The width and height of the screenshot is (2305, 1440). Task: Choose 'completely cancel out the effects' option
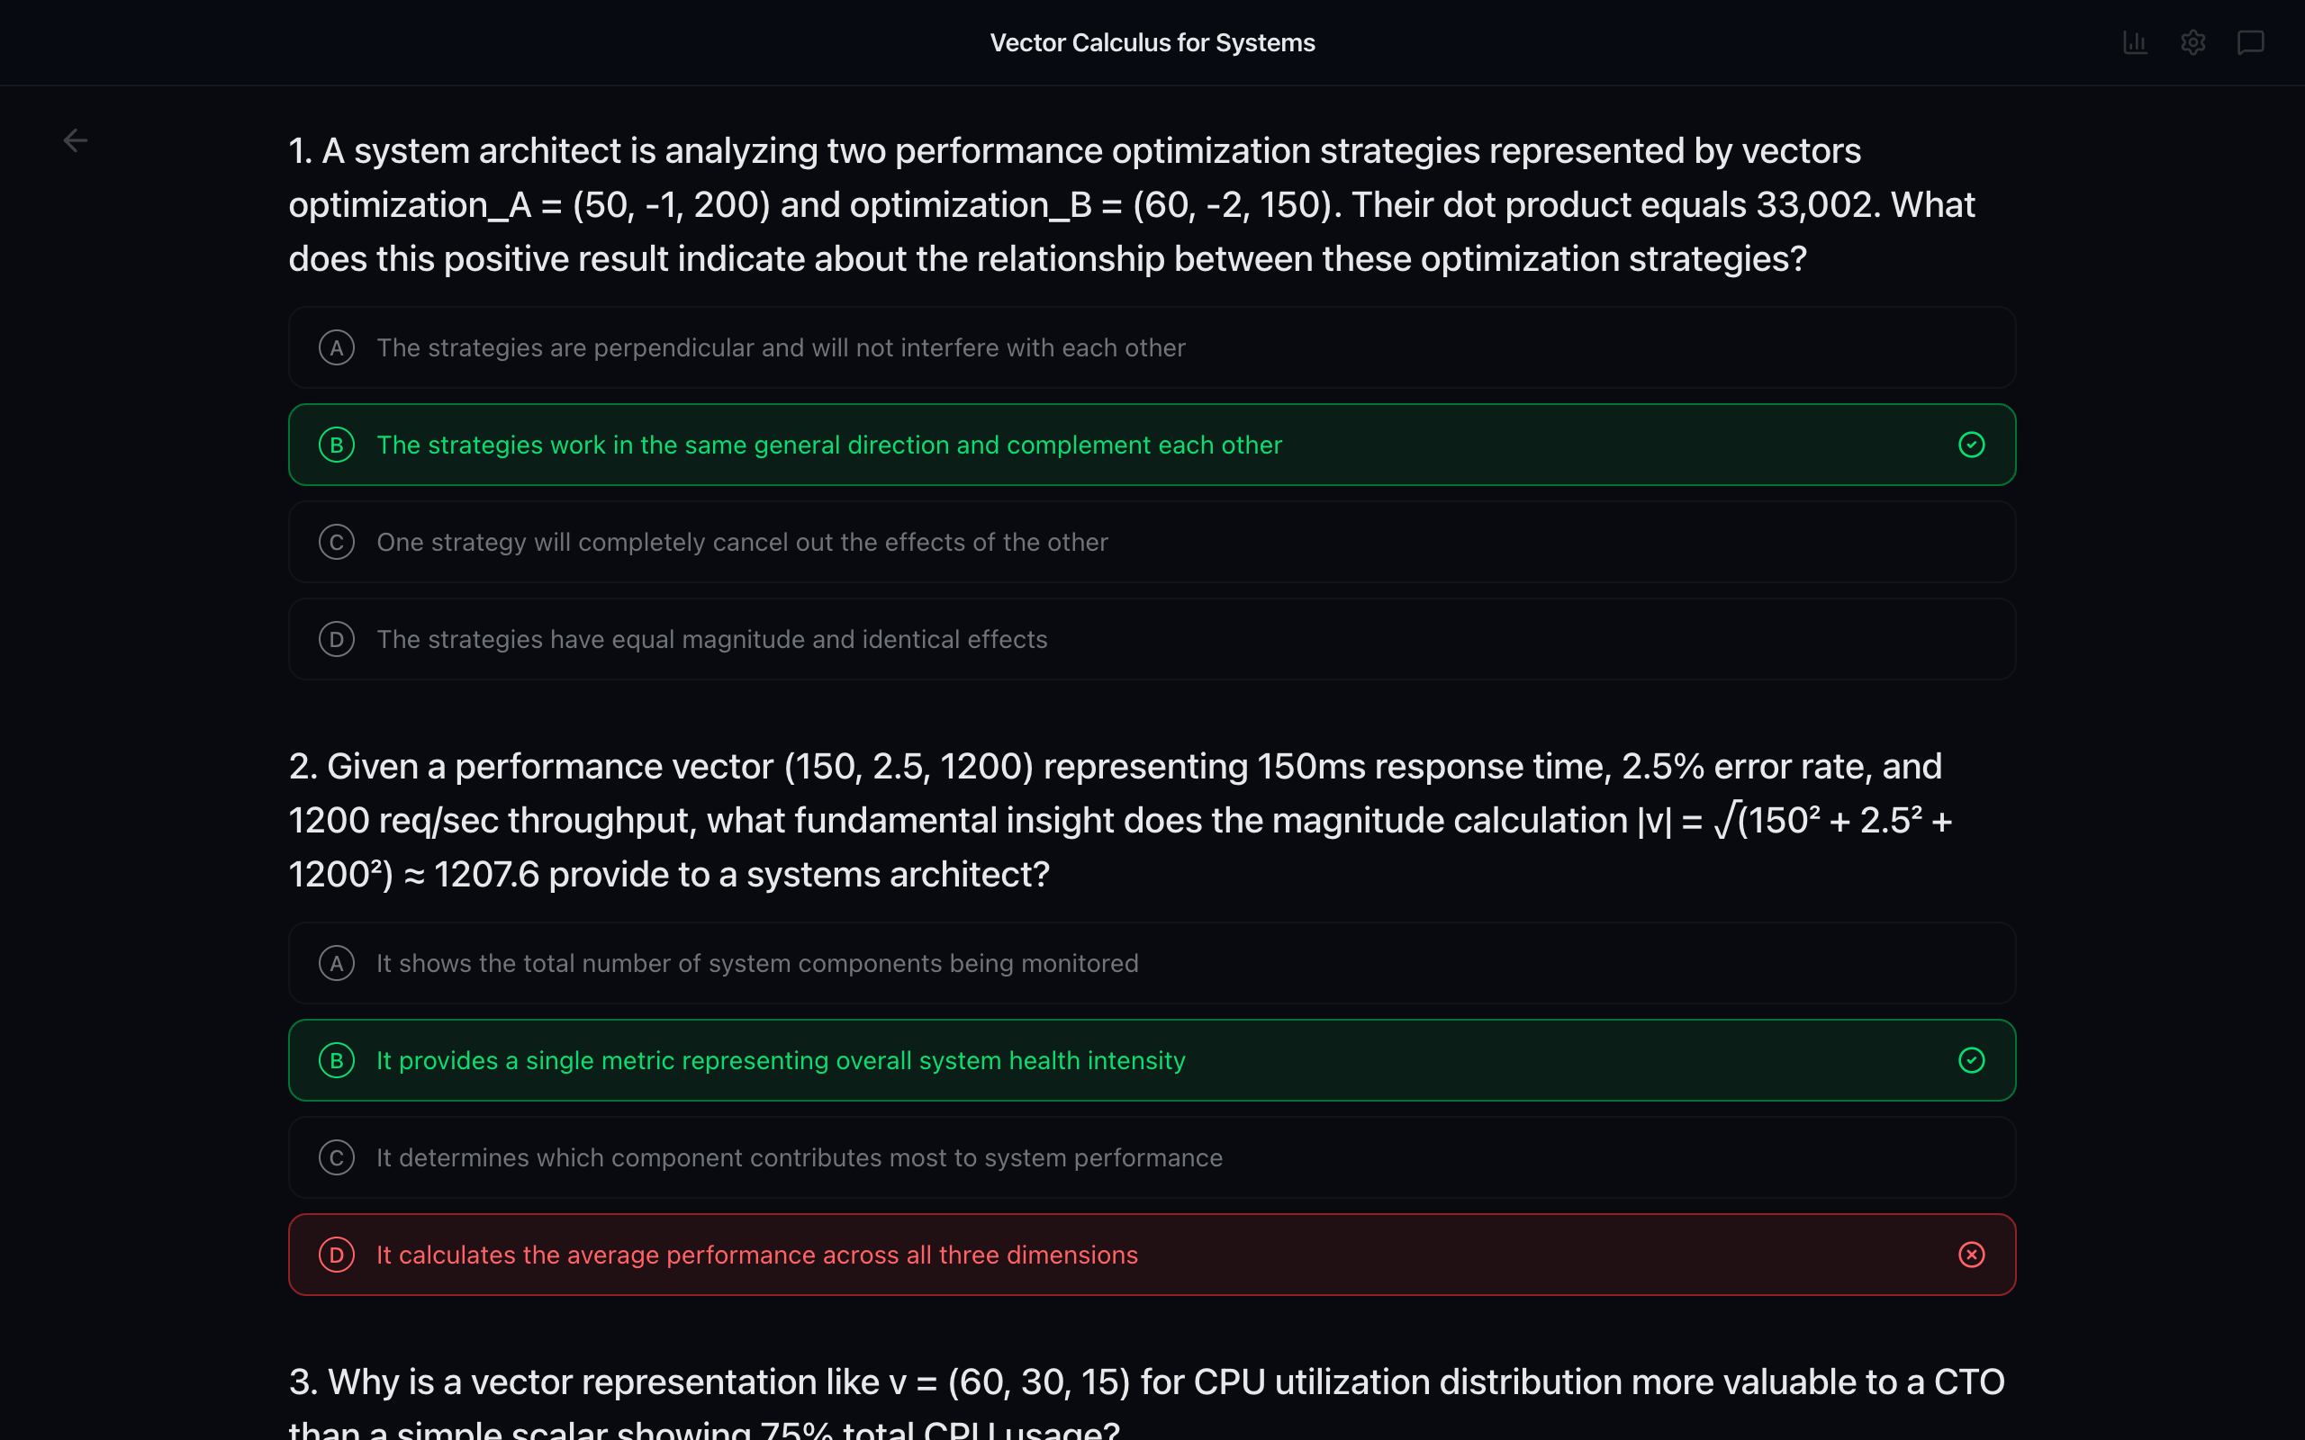742,542
